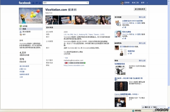This screenshot has width=170, height=112.
Task: Click the browser status bar globe icon
Action: [x=133, y=111]
